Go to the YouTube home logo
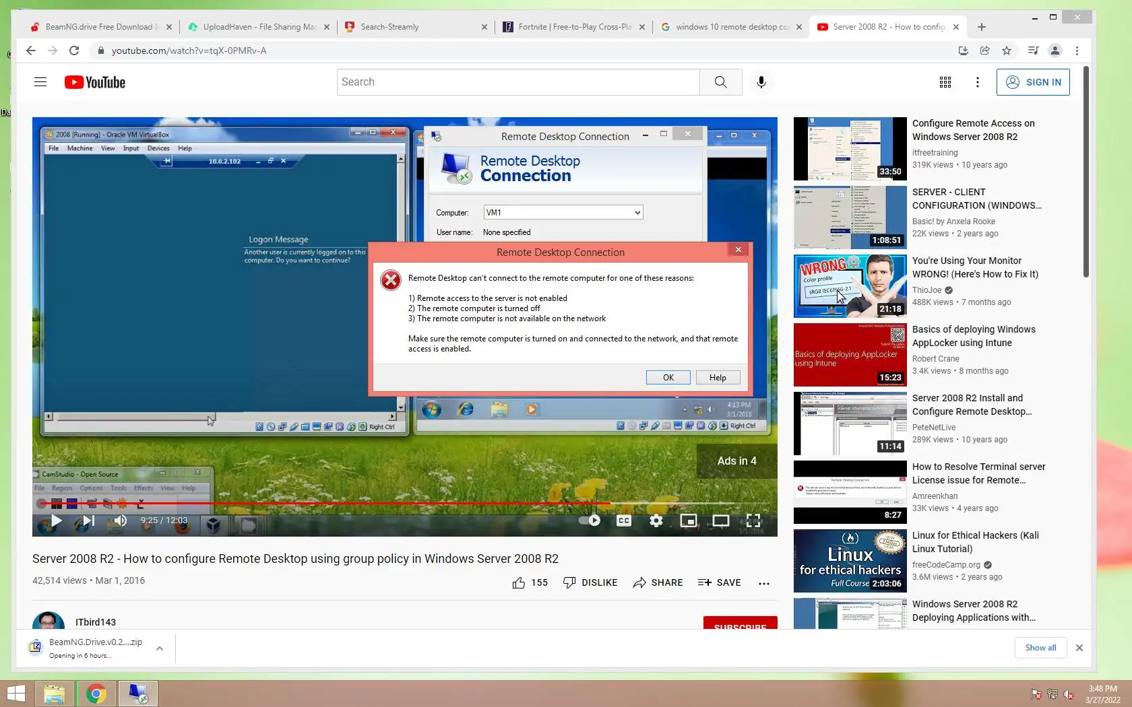The height and width of the screenshot is (707, 1132). point(95,82)
